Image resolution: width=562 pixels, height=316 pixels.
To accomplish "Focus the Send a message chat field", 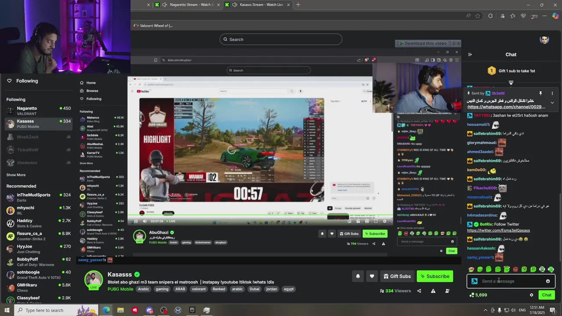I will 511,281.
